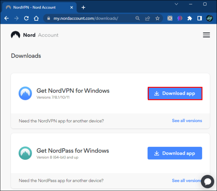Select the NordVPN - Nord Account tab

pyautogui.click(x=39, y=8)
